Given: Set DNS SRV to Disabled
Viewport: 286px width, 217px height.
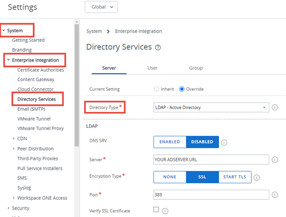Looking at the screenshot, I should tap(202, 142).
